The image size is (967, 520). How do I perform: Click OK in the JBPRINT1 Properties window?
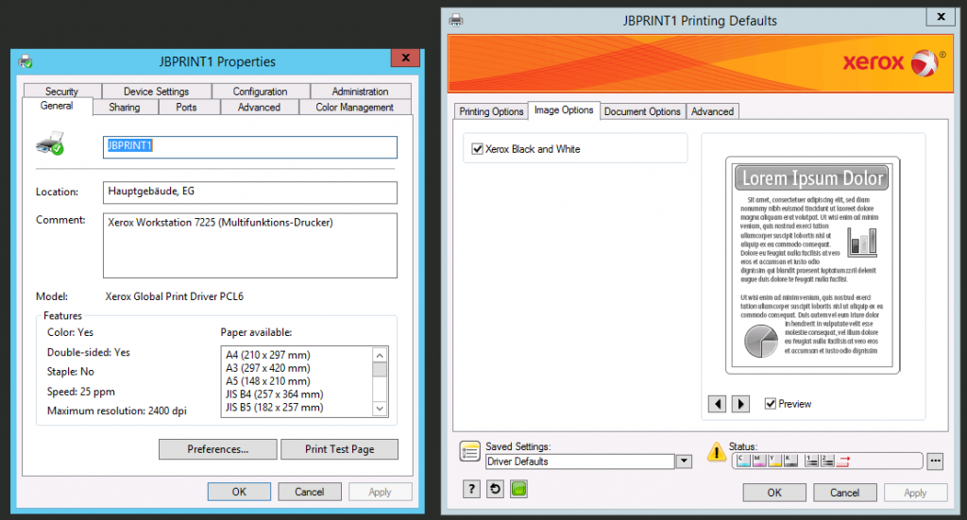click(239, 492)
